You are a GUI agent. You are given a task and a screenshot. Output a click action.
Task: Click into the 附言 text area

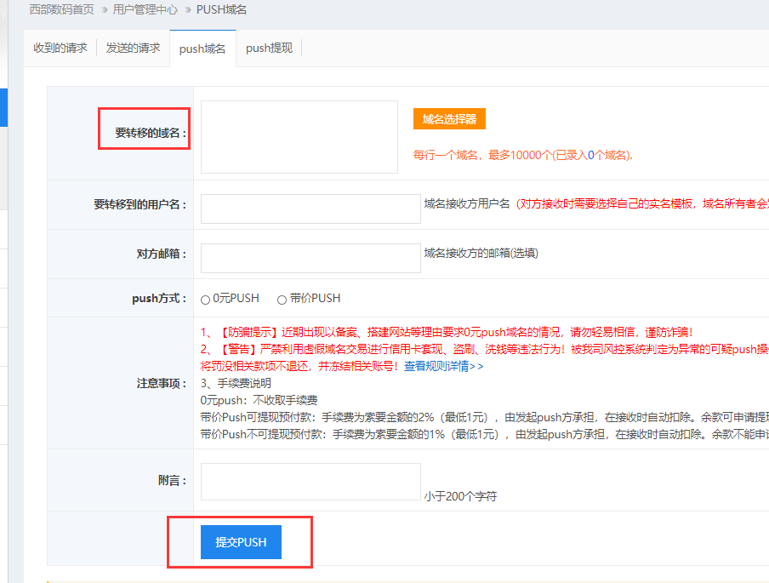coord(310,482)
